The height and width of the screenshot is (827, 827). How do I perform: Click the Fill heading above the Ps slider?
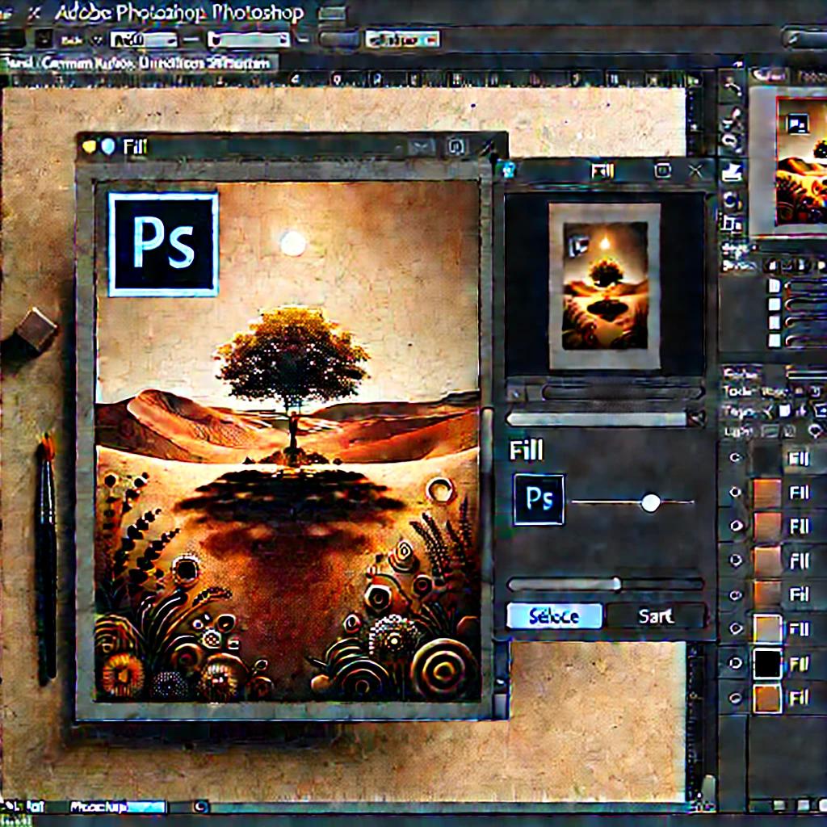coord(526,451)
